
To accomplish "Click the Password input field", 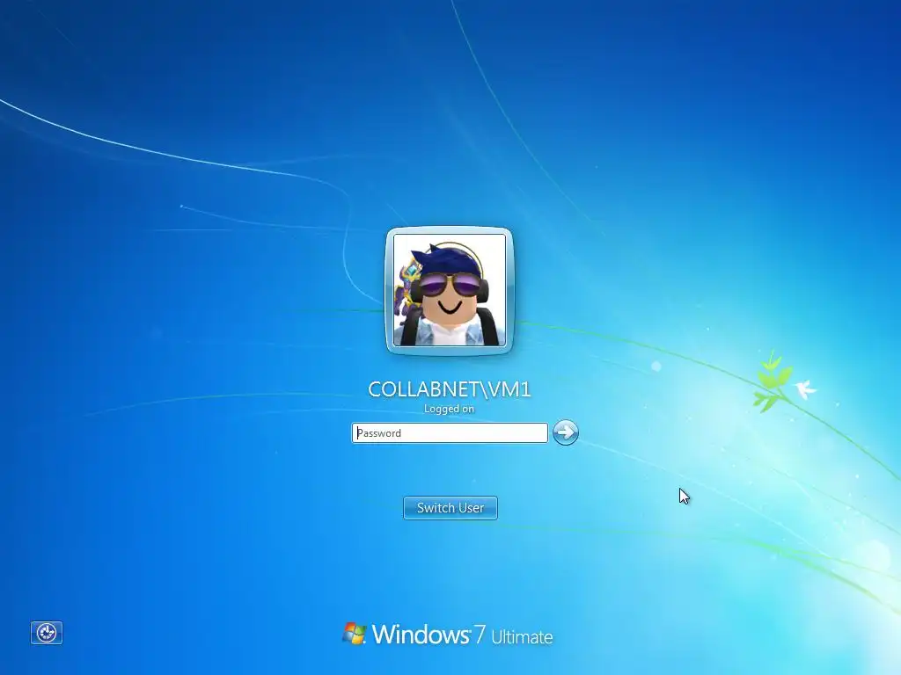I will coord(450,432).
